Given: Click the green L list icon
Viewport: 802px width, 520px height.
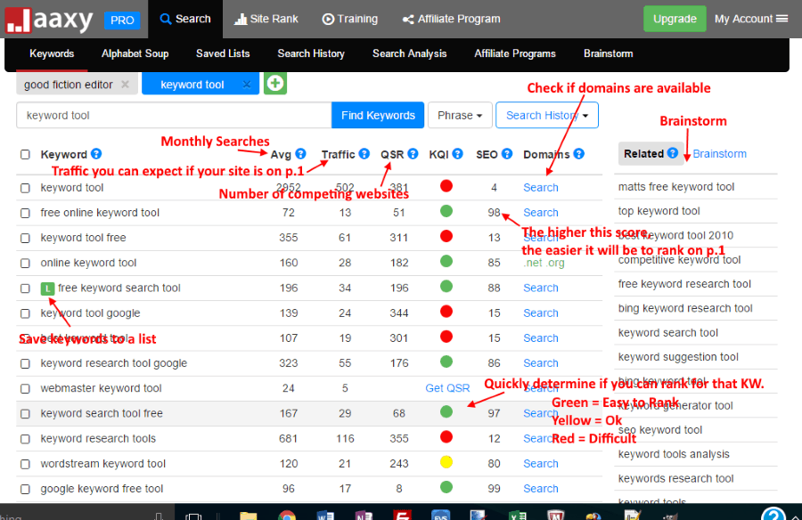Looking at the screenshot, I should tap(47, 288).
